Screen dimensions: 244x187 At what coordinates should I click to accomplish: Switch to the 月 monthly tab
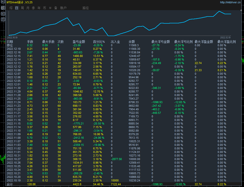click(x=28, y=8)
